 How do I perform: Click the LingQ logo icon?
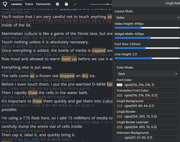(5, 4)
